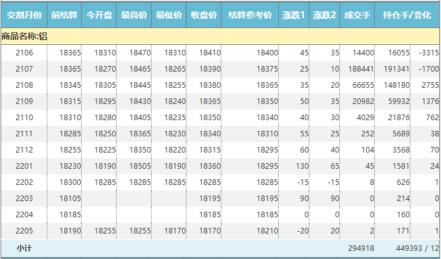Screen dimensions: 441x259
Task: Click the 持仓手/变化 column header
Action: [407, 14]
